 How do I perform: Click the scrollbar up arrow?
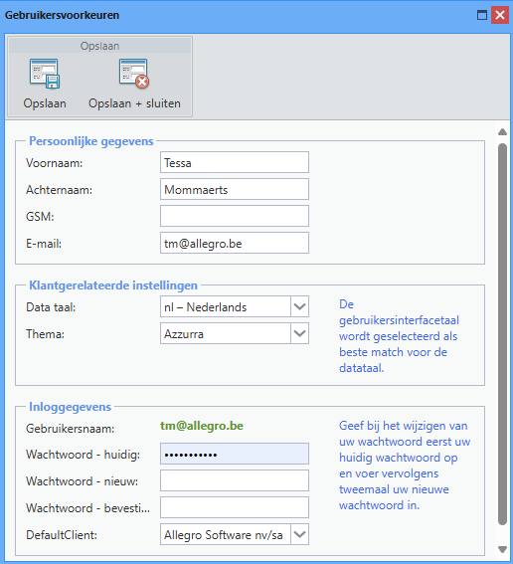503,132
